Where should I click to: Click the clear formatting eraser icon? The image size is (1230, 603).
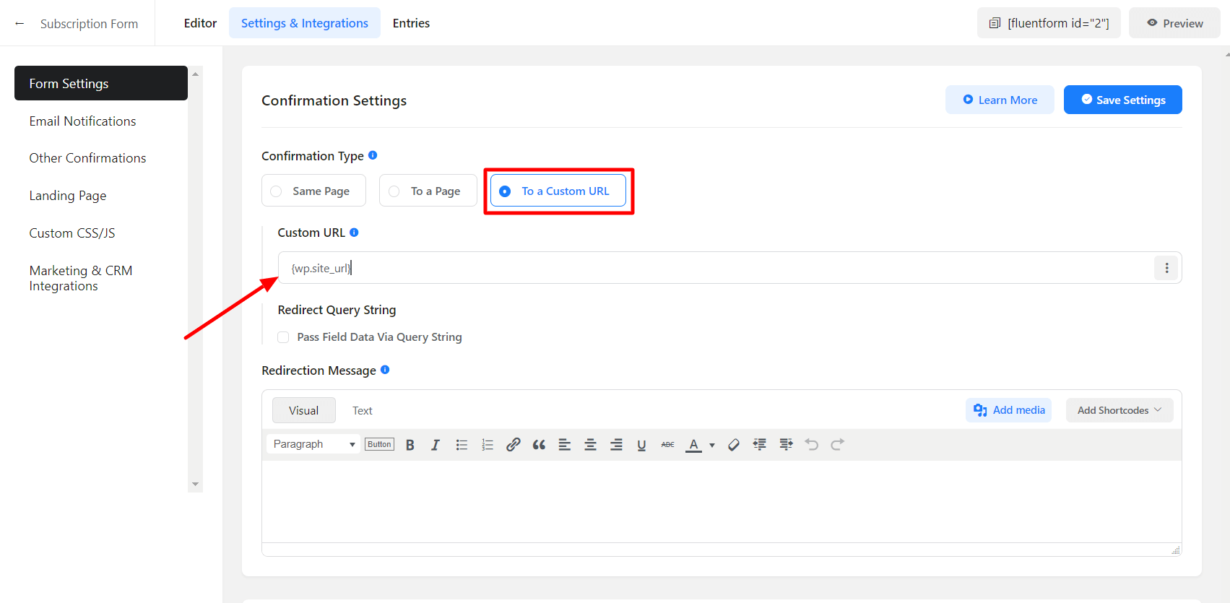click(733, 445)
